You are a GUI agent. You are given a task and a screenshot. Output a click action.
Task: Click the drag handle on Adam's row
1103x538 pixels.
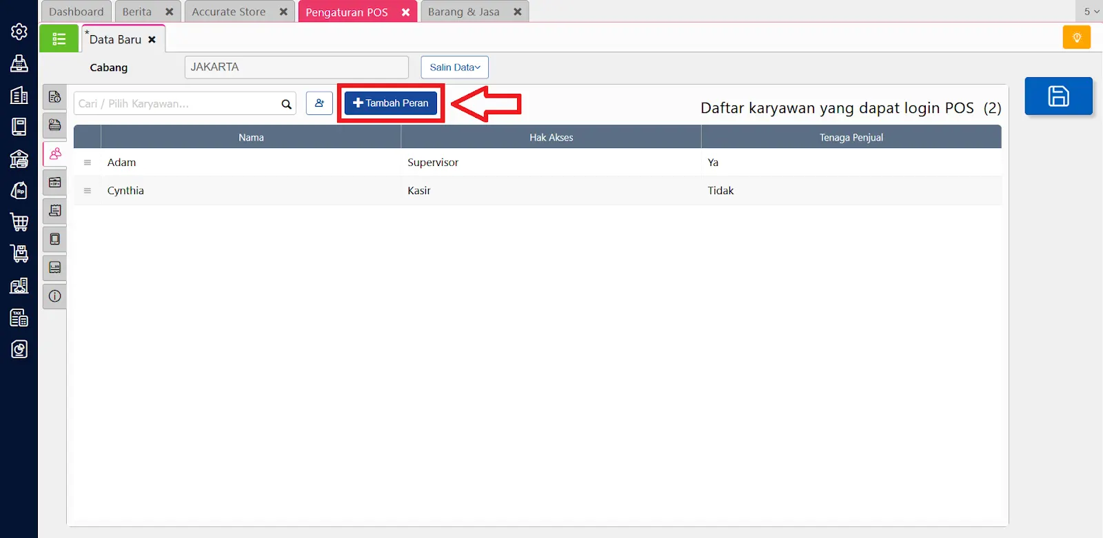pyautogui.click(x=88, y=163)
